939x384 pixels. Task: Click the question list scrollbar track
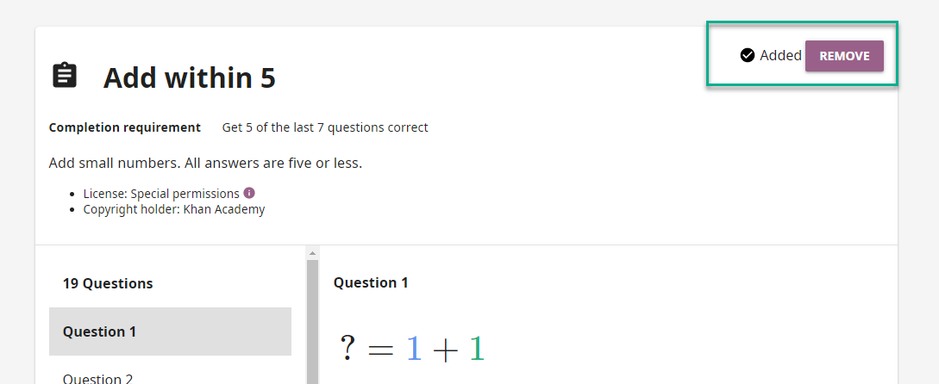coord(312,322)
